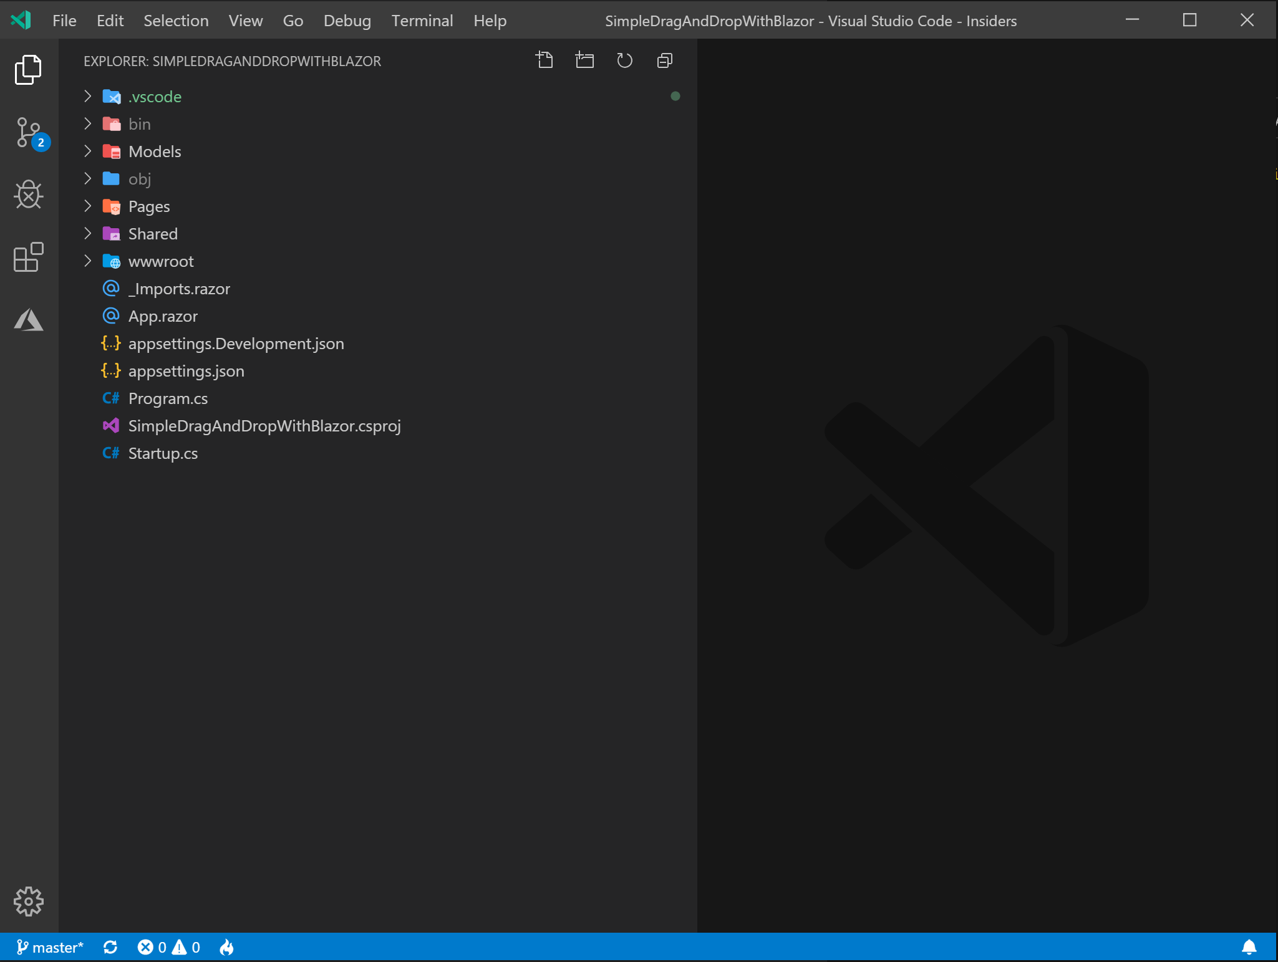Viewport: 1278px width, 962px height.
Task: Open the Go menu
Action: (293, 21)
